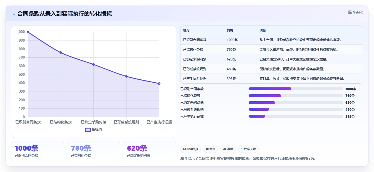This screenshot has width=374, height=172.
Task: Click the 620条 progress bar for 已绑定采购对象
Action: (x=296, y=103)
